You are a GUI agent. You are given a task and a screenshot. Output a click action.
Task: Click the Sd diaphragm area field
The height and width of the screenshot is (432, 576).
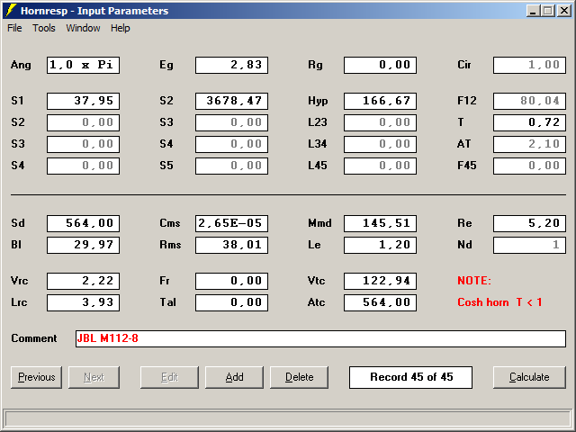pyautogui.click(x=83, y=223)
